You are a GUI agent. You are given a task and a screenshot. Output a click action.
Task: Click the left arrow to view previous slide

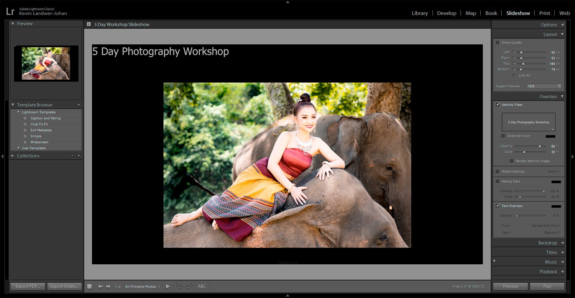[x=100, y=286]
